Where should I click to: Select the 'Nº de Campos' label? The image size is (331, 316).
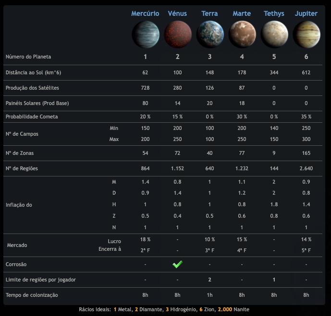(x=22, y=134)
